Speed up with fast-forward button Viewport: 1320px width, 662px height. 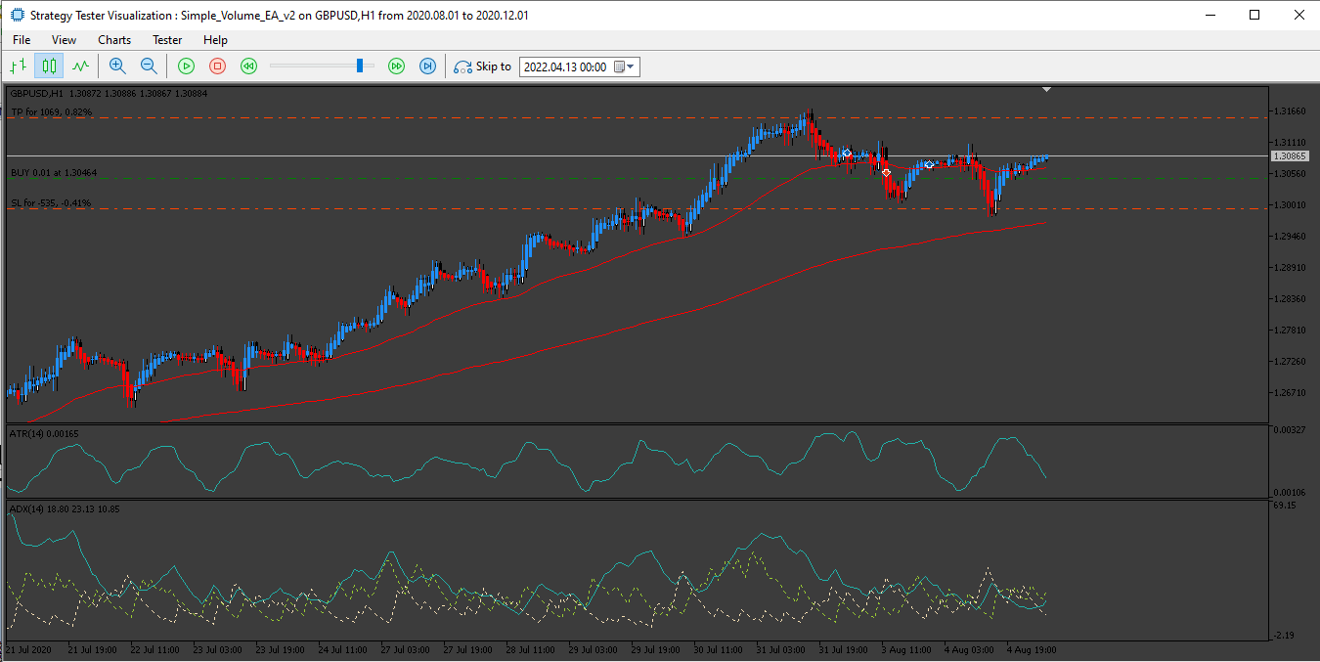point(396,66)
